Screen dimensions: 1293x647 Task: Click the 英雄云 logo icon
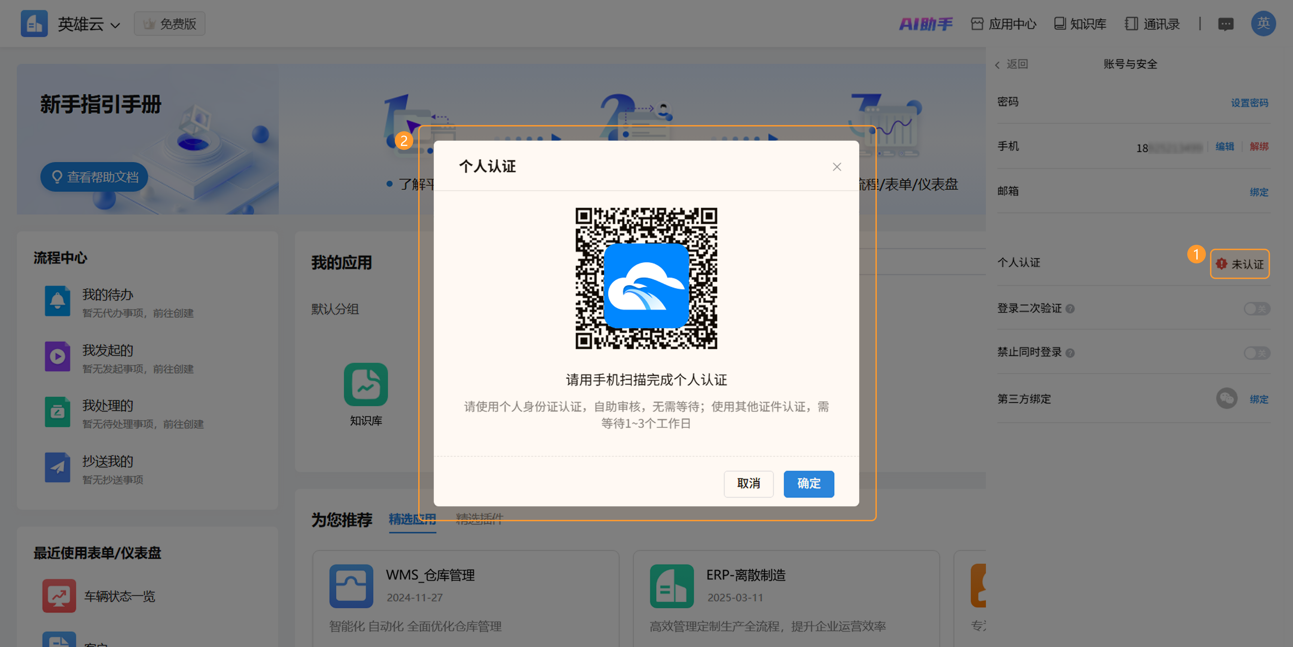pos(34,24)
